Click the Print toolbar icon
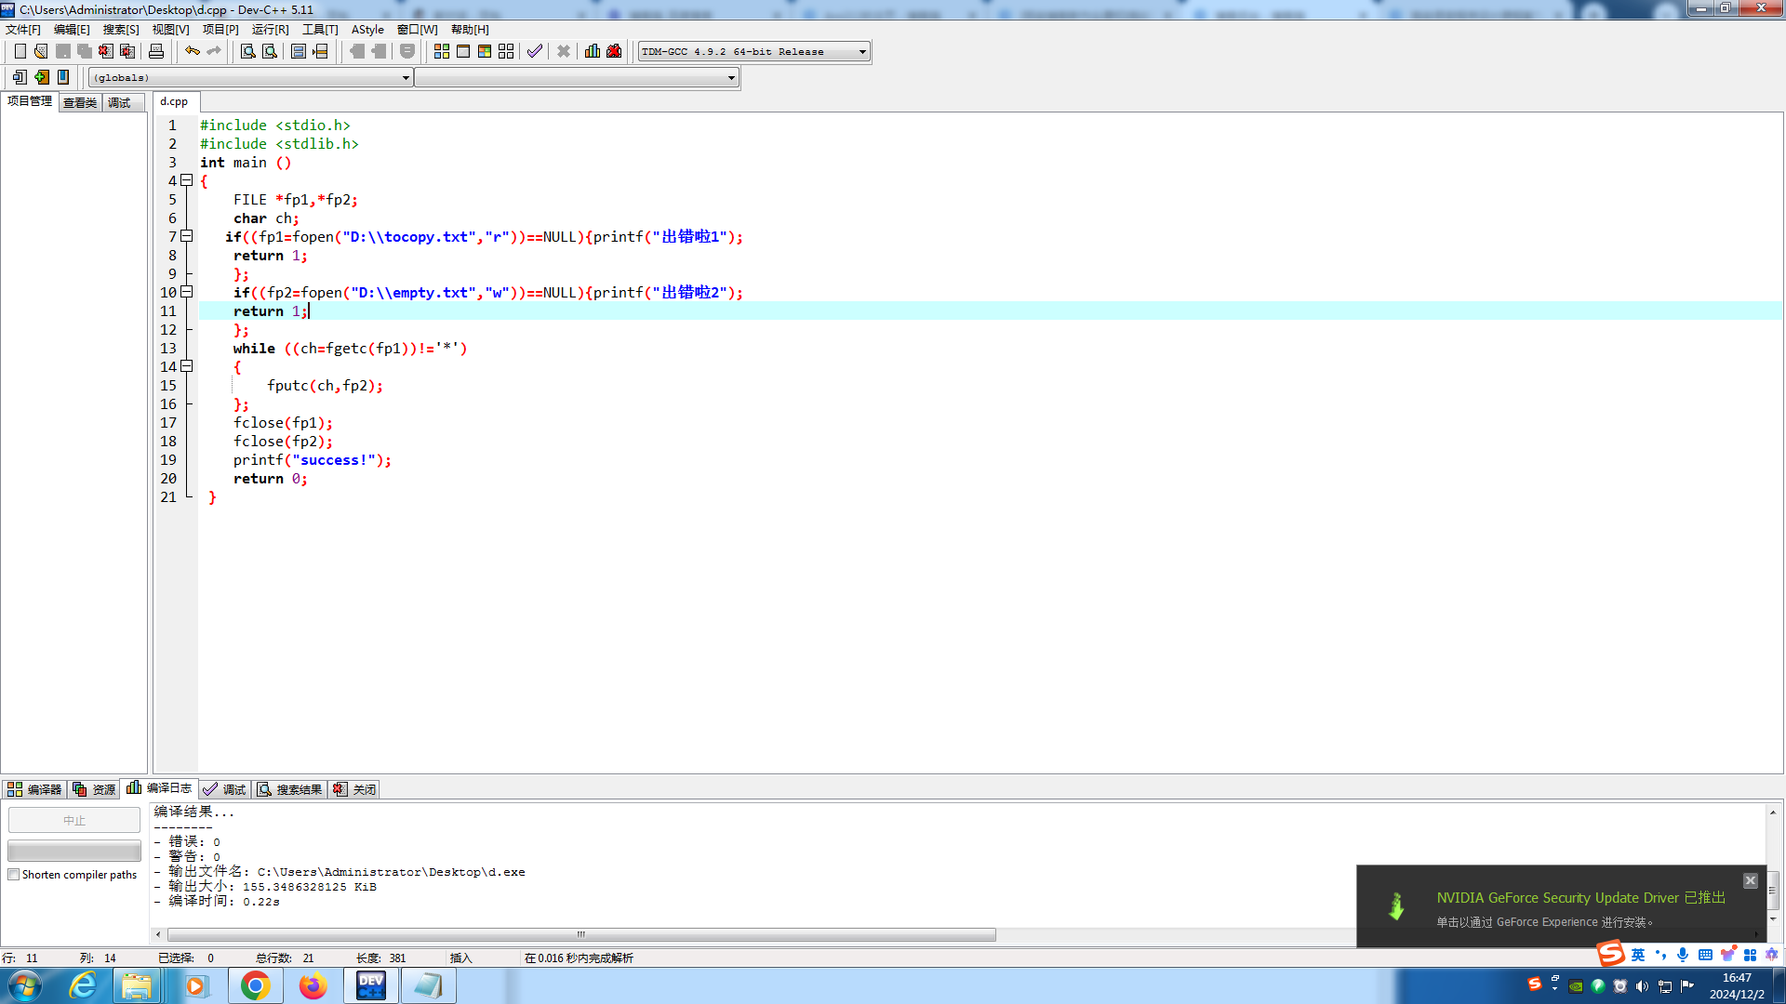Image resolution: width=1786 pixels, height=1004 pixels. (156, 51)
